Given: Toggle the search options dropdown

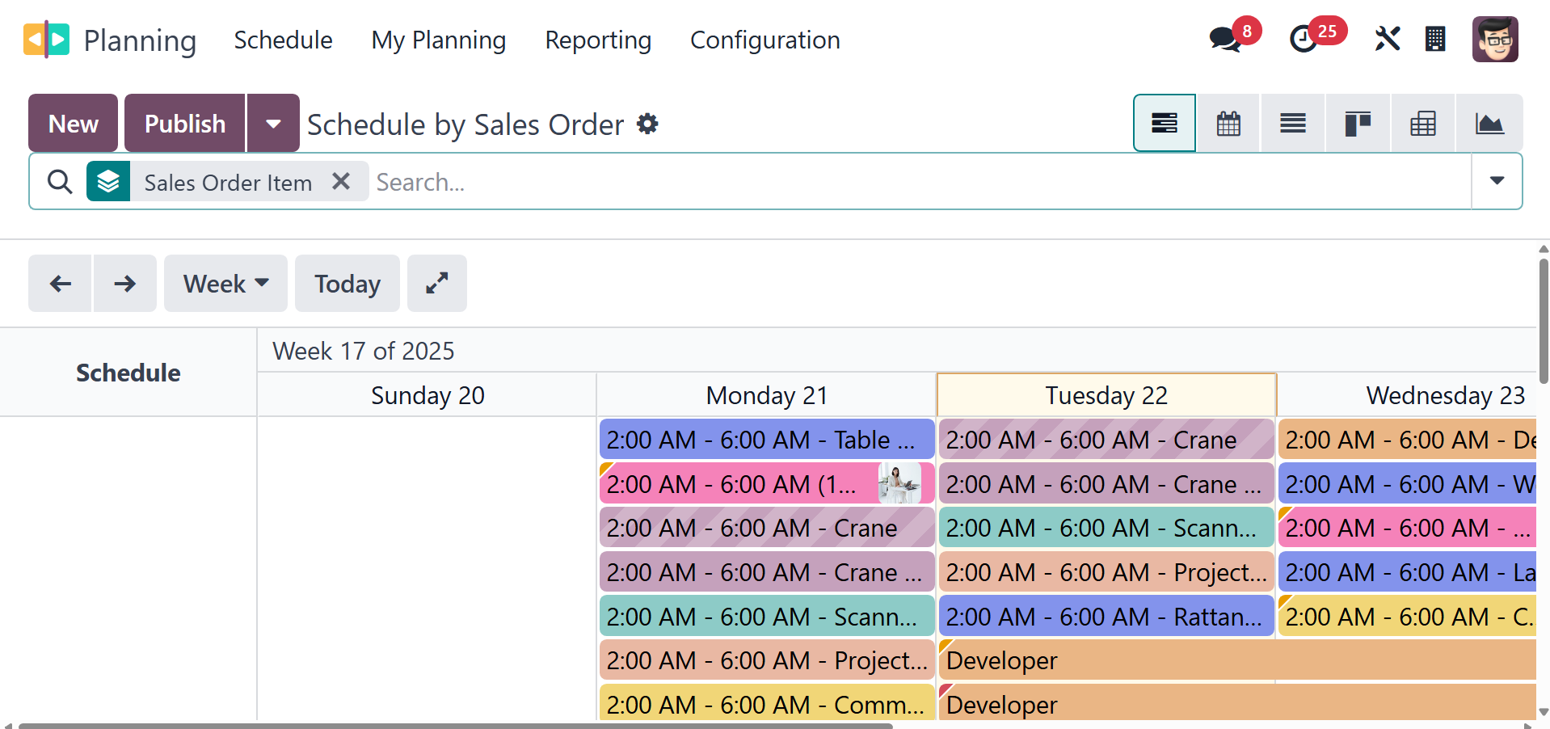Looking at the screenshot, I should (1497, 181).
